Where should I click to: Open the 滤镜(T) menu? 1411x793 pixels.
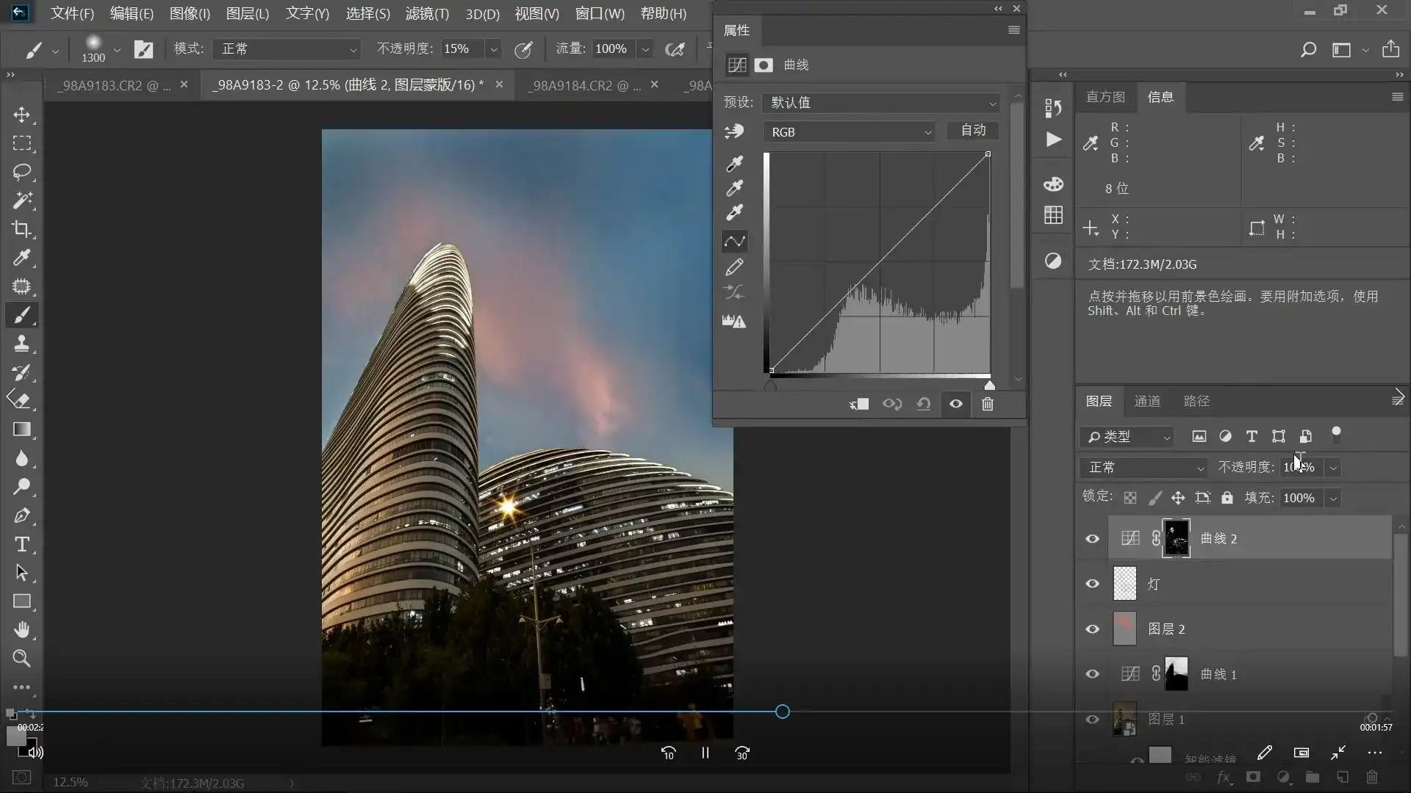tap(426, 13)
